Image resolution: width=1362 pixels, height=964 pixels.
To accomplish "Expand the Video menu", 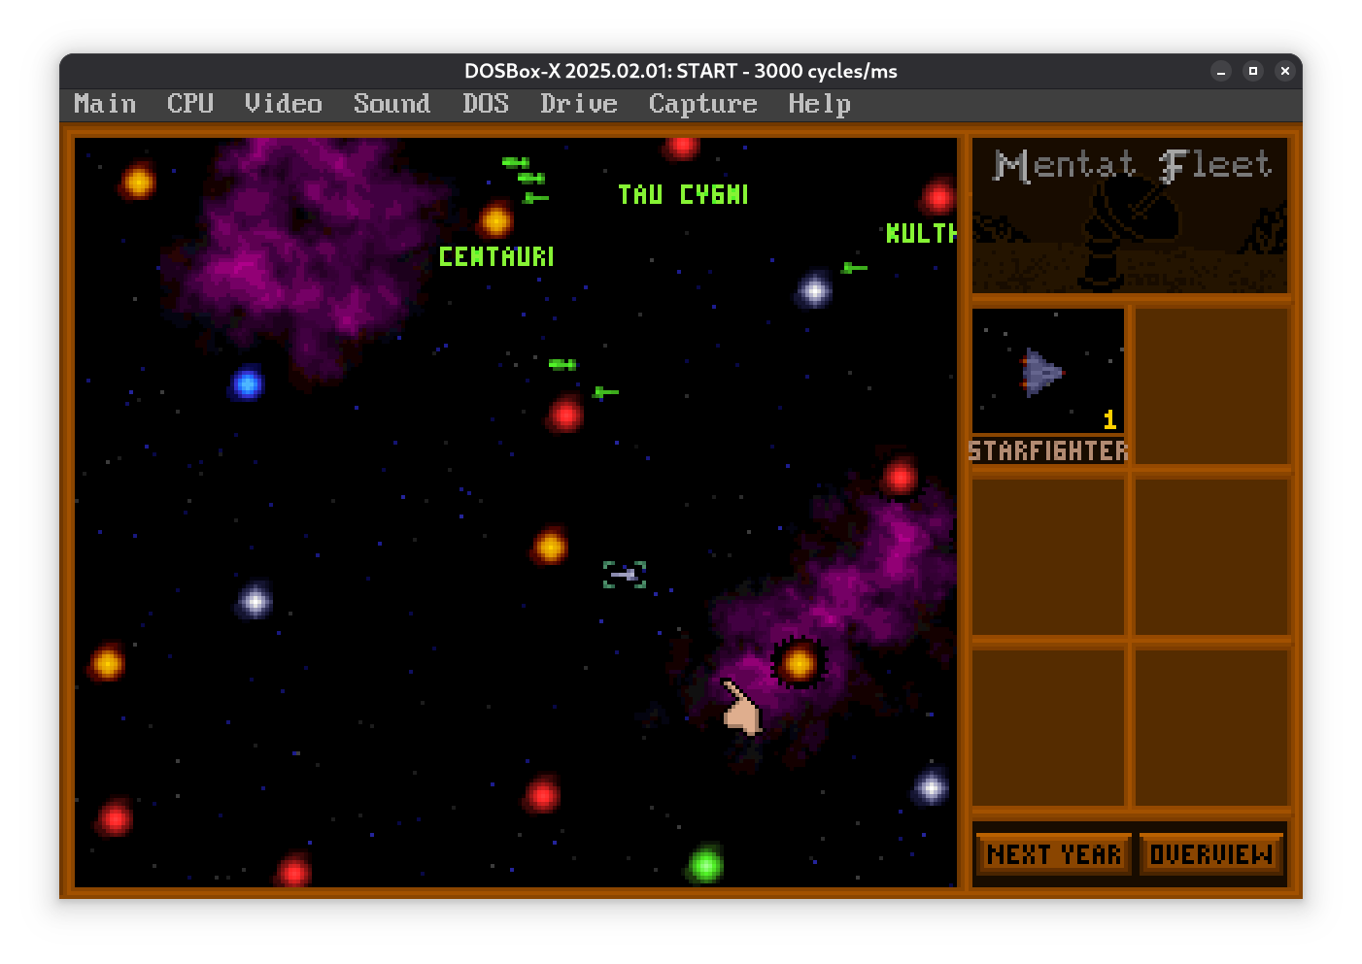I will click(x=283, y=104).
